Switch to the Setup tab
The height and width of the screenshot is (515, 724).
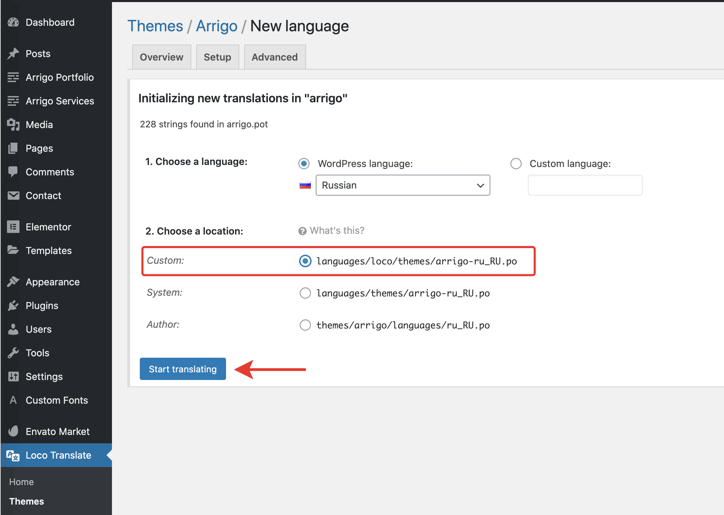(x=217, y=57)
